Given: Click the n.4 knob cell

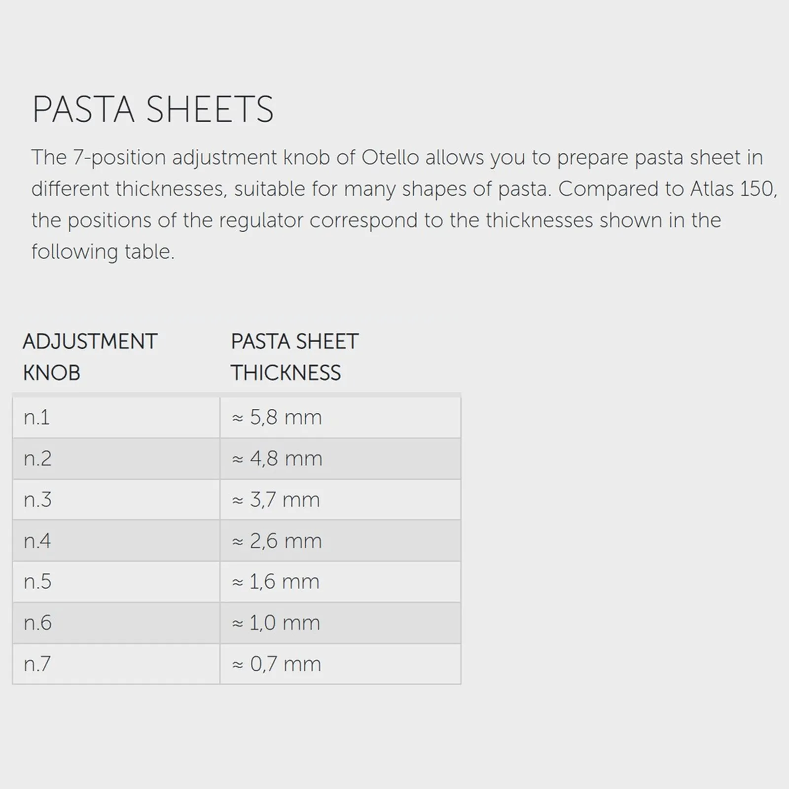Looking at the screenshot, I should click(x=116, y=541).
